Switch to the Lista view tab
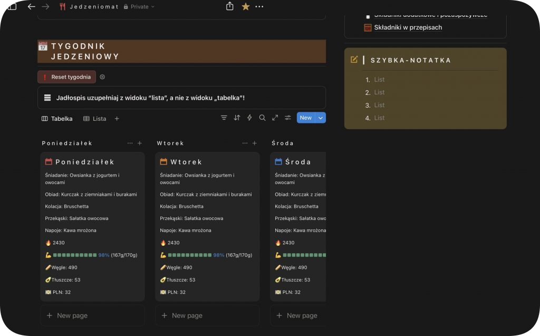Viewport: 540px width, 336px height. [95, 119]
